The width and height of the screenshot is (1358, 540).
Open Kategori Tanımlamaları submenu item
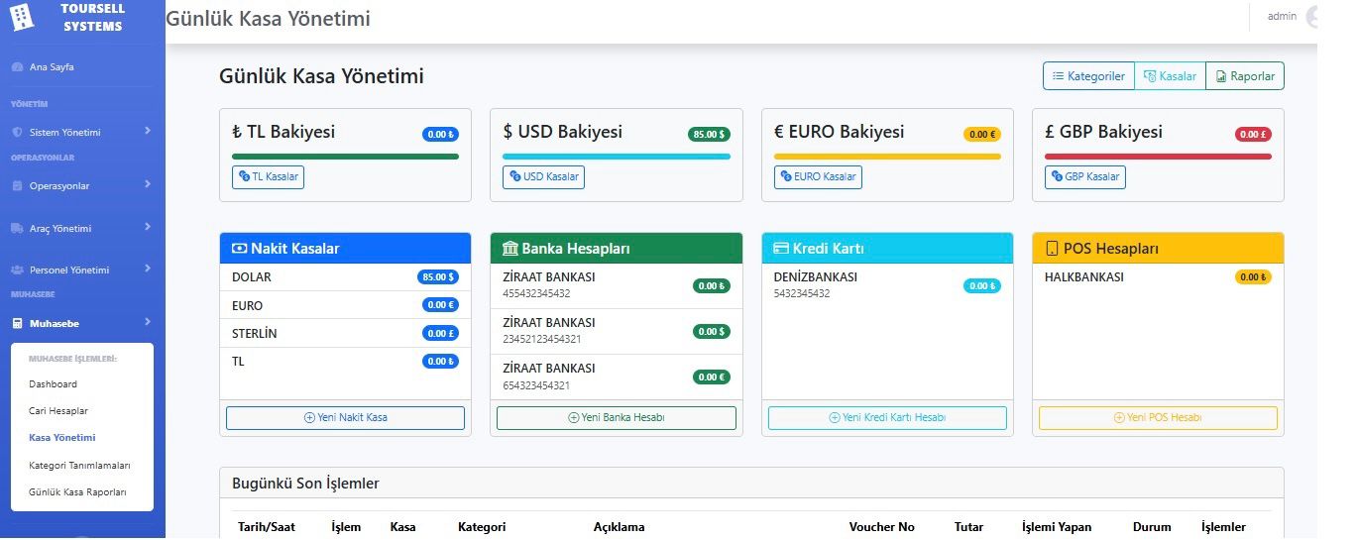[x=79, y=466]
